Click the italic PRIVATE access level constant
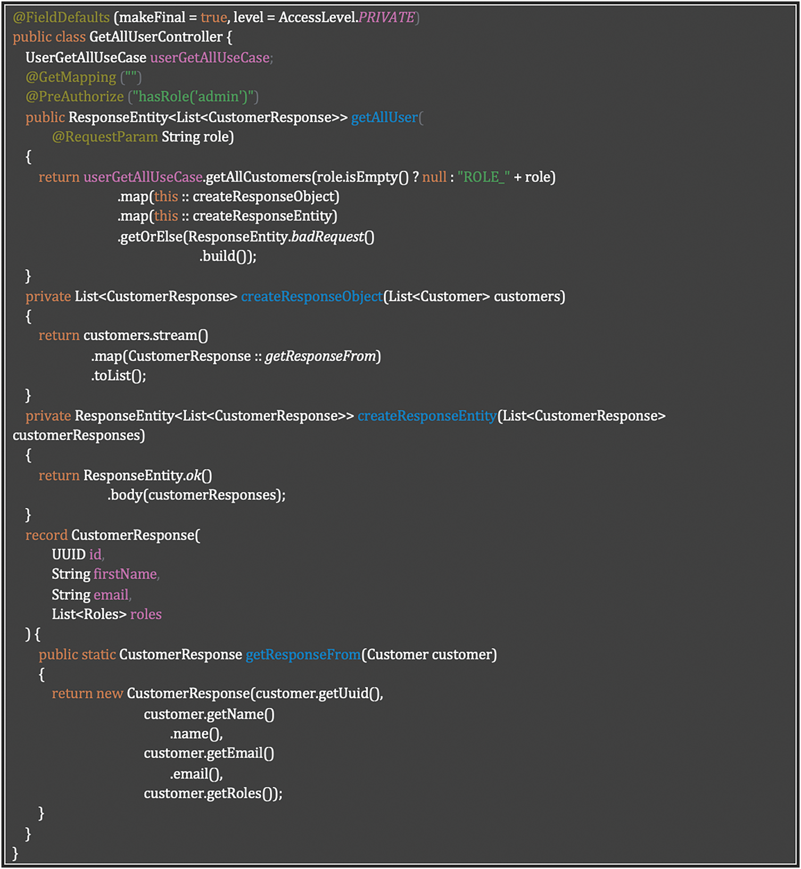The height and width of the screenshot is (869, 801). (386, 18)
